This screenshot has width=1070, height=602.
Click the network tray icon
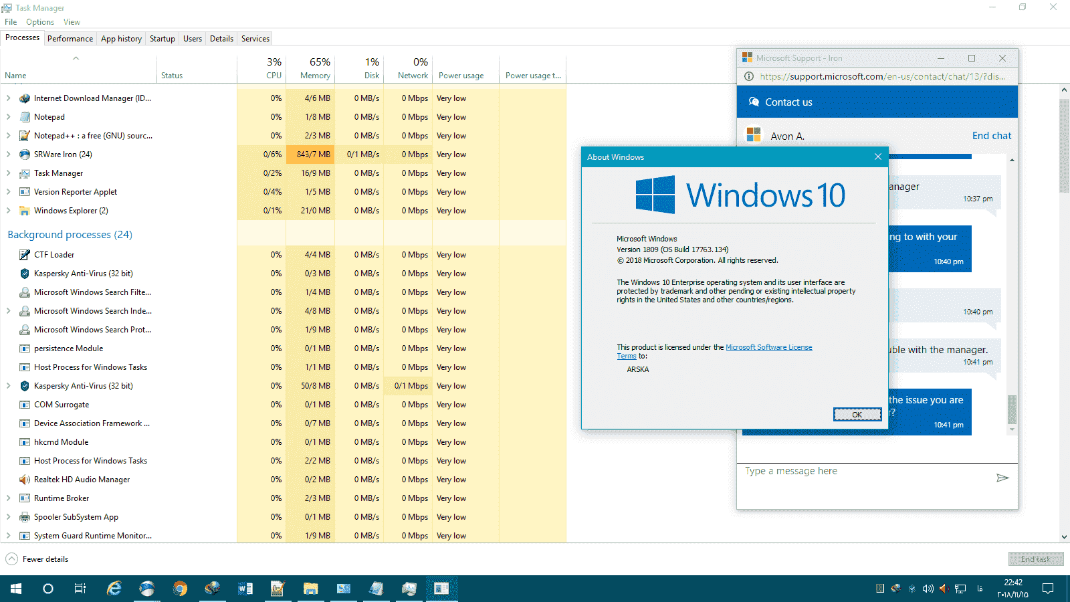coord(960,589)
